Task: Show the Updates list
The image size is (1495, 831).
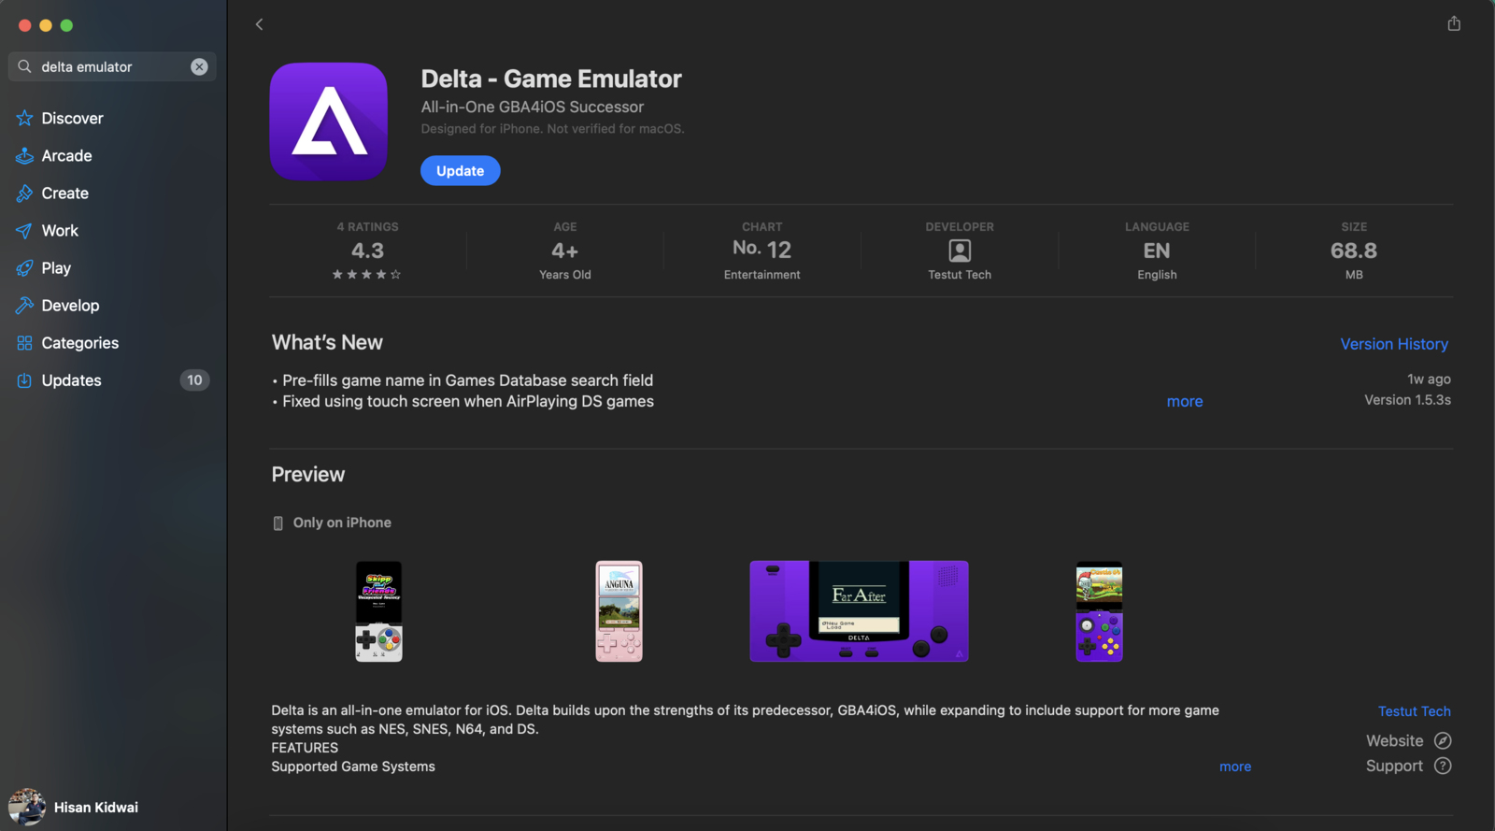Action: click(71, 380)
